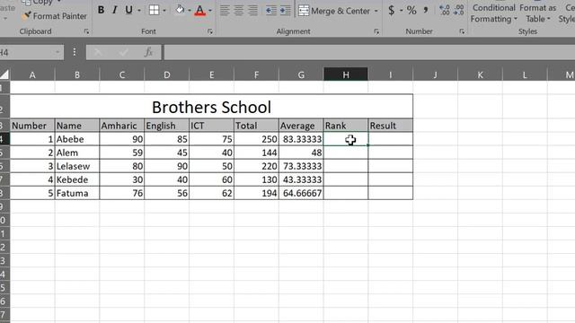Open Name Box dropdown
This screenshot has width=575, height=323.
[x=57, y=52]
